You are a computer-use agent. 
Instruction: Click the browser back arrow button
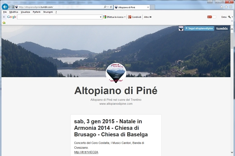(5, 7)
